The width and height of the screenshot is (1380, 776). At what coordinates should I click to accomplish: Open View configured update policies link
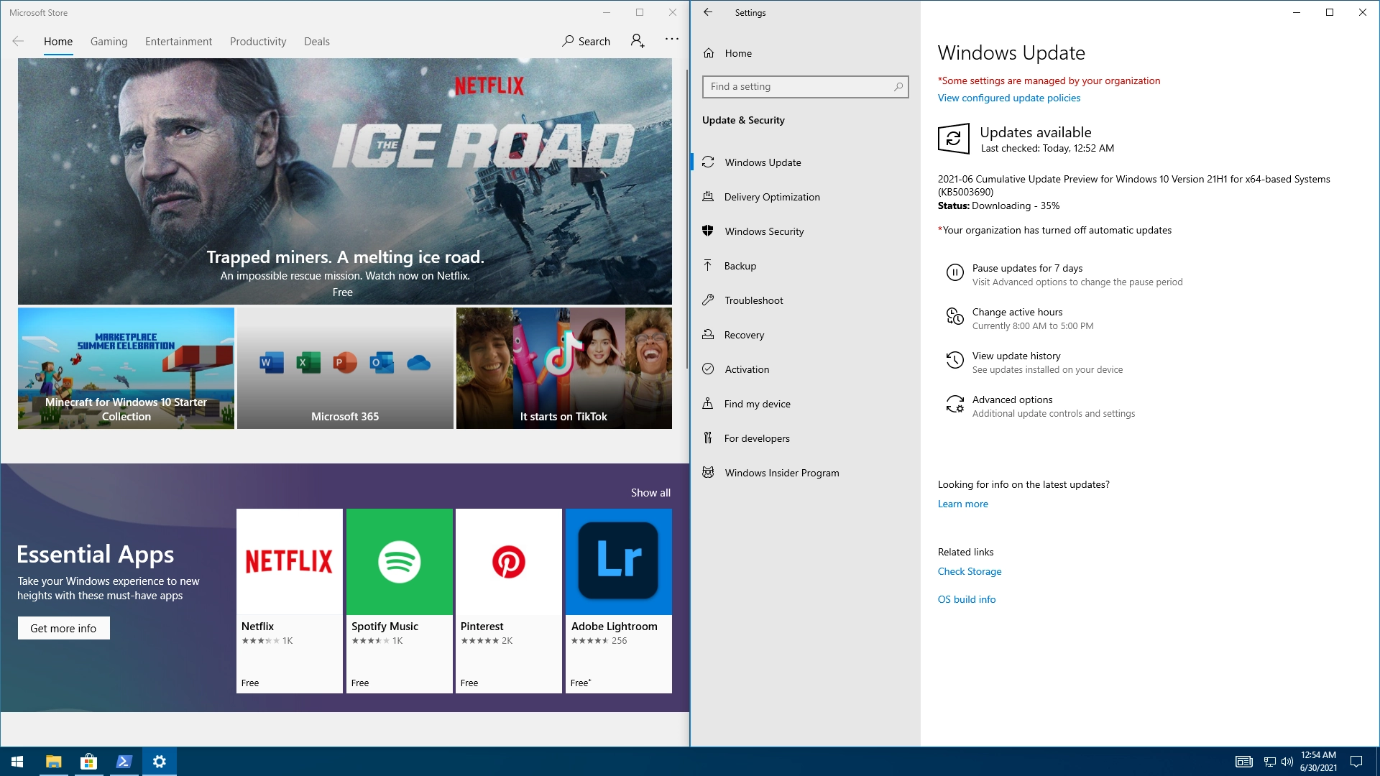(1008, 98)
